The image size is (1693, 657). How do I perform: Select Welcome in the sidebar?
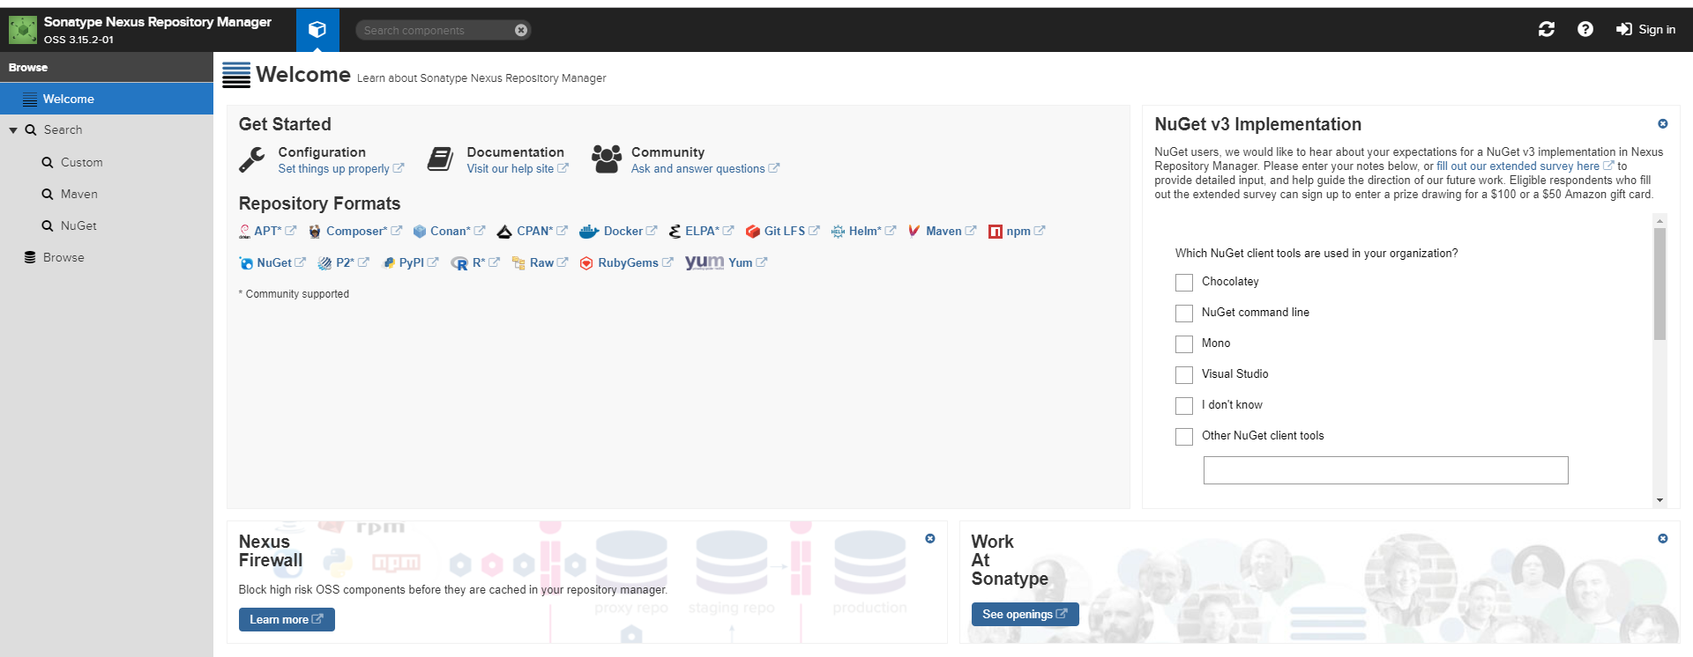click(x=107, y=99)
